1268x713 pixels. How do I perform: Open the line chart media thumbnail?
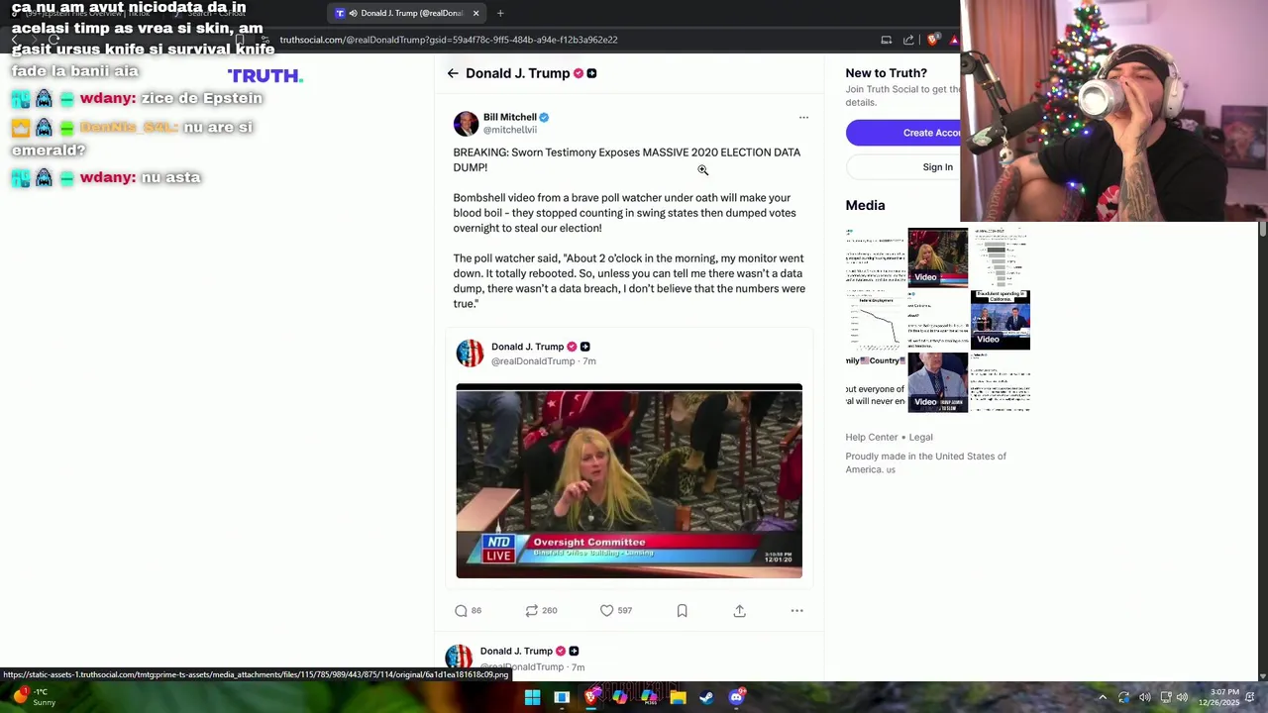click(876, 320)
